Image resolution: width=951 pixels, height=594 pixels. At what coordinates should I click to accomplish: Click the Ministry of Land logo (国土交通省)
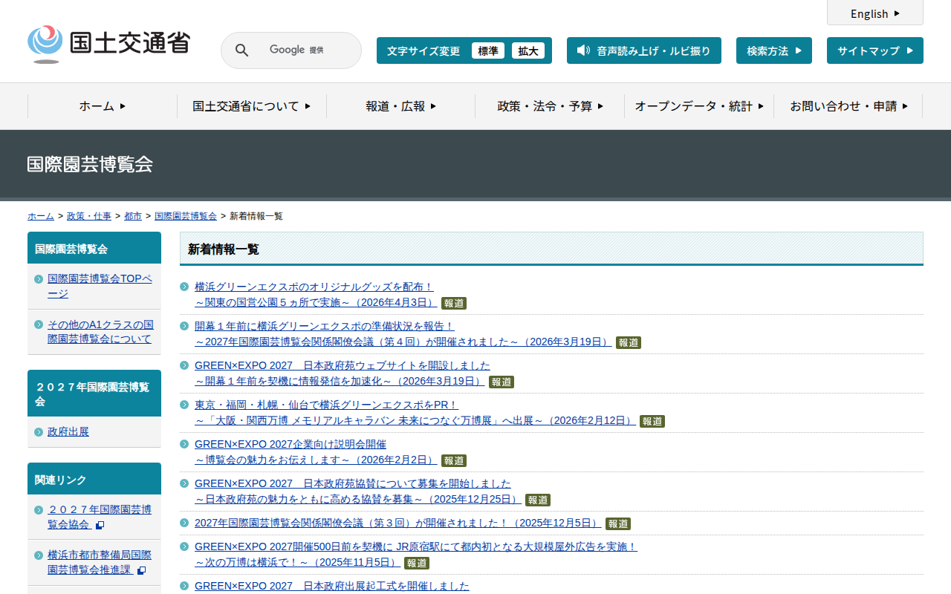point(108,44)
